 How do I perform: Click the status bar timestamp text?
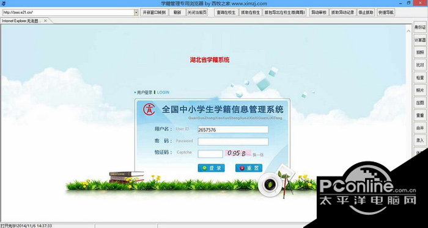(x=34, y=226)
